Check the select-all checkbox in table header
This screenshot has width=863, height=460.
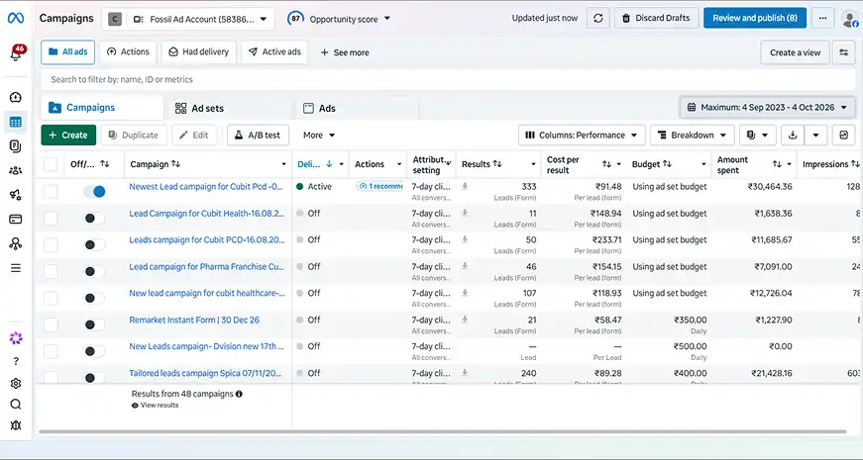click(51, 164)
